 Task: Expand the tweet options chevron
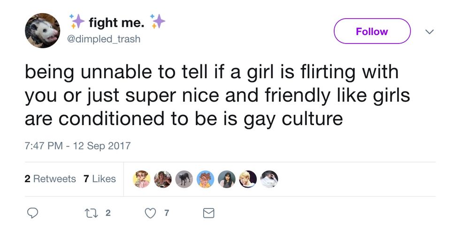(429, 31)
